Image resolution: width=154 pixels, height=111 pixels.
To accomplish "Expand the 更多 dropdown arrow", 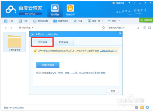I will (x=119, y=21).
